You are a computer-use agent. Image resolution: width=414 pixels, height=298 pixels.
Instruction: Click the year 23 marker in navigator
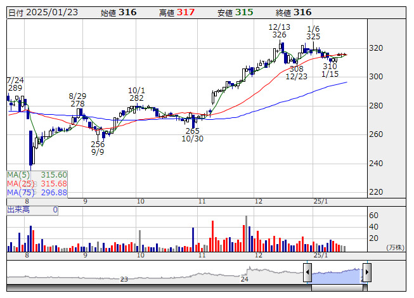[124, 279]
